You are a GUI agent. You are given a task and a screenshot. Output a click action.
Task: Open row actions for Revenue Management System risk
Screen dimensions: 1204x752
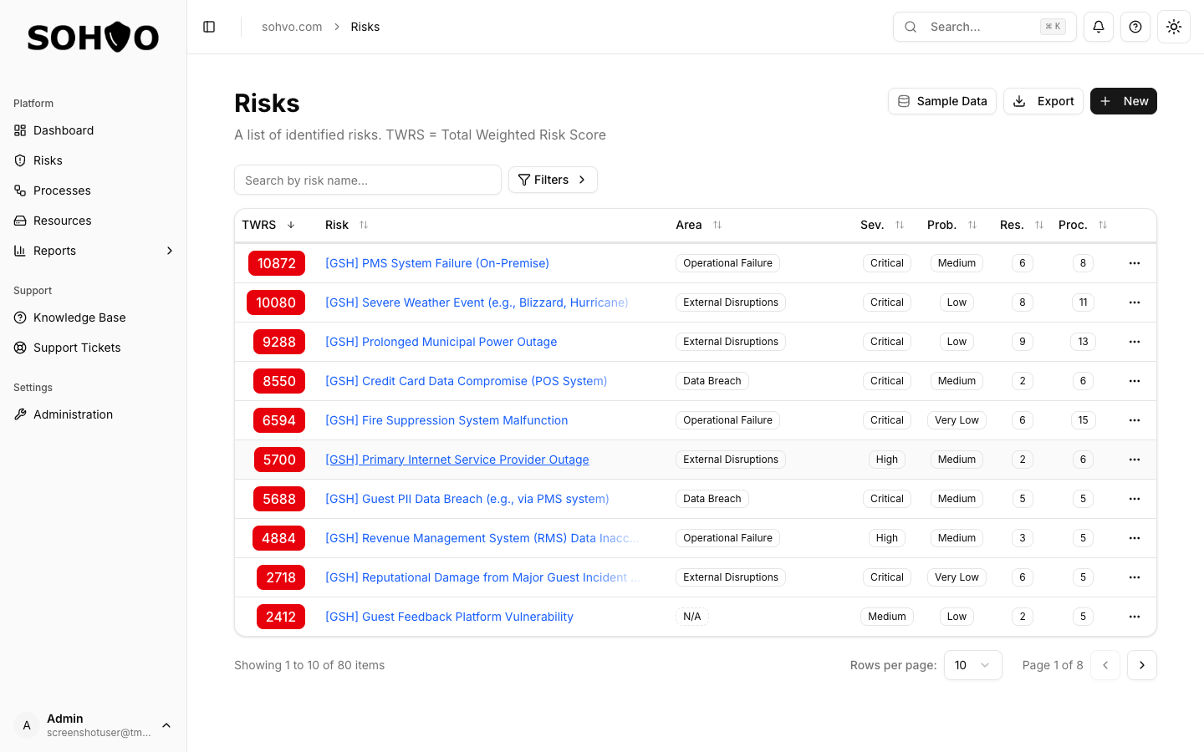coord(1135,538)
